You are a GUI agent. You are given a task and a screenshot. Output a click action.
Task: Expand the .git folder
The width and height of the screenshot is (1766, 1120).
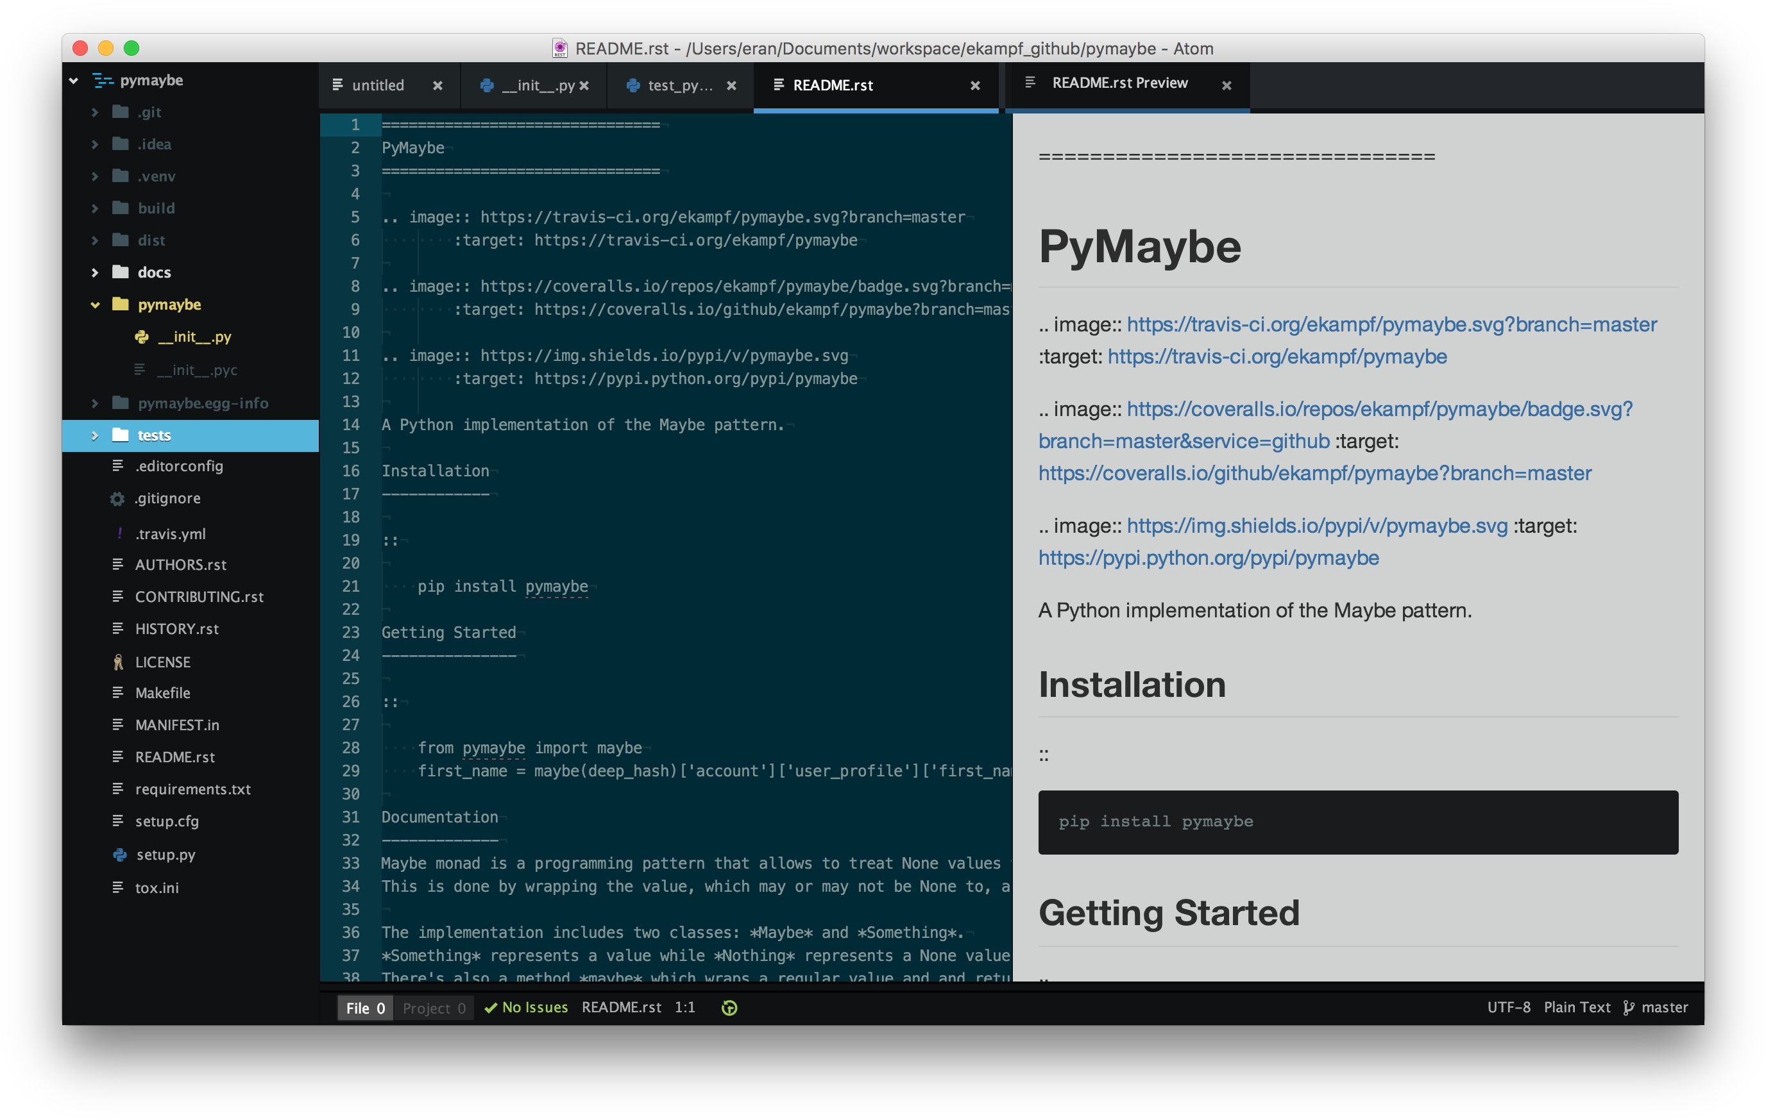(94, 112)
